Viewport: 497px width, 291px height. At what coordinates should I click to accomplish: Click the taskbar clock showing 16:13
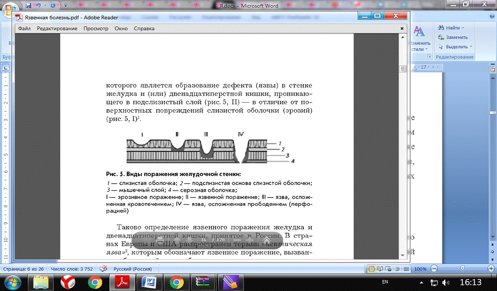pos(471,283)
